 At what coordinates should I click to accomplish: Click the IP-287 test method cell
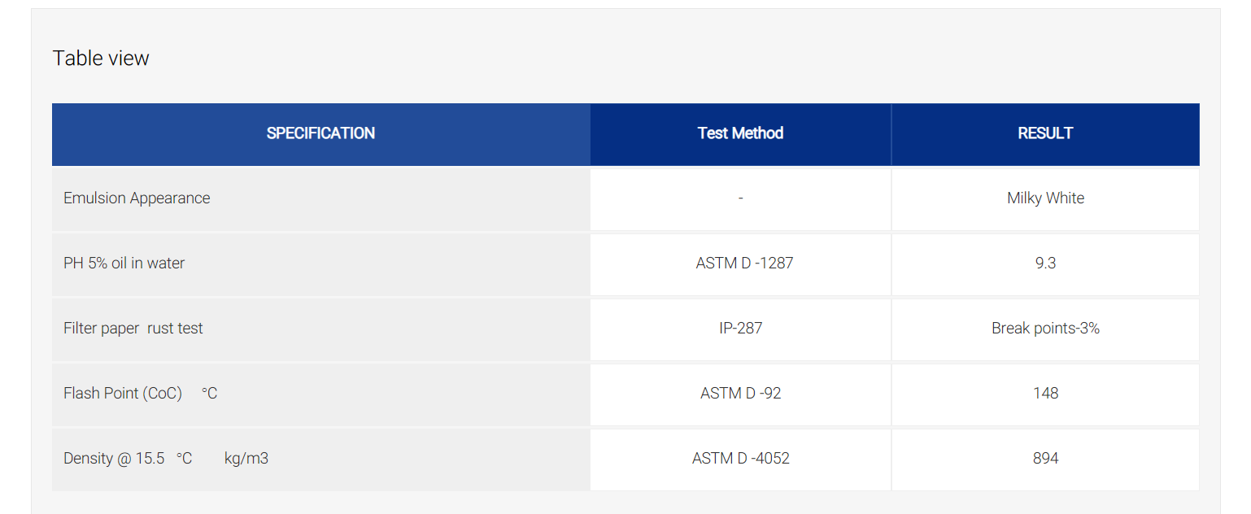tap(740, 329)
